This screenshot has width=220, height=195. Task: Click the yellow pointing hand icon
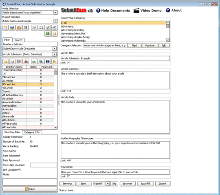click(55, 62)
